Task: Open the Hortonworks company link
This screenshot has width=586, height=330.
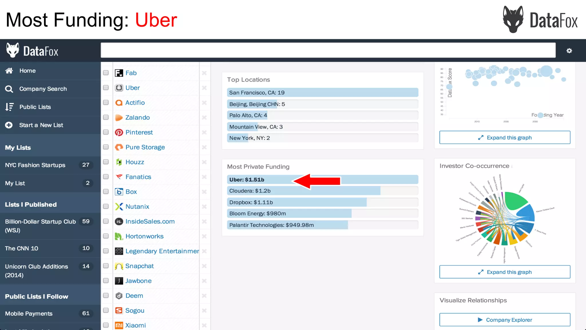Action: [144, 236]
